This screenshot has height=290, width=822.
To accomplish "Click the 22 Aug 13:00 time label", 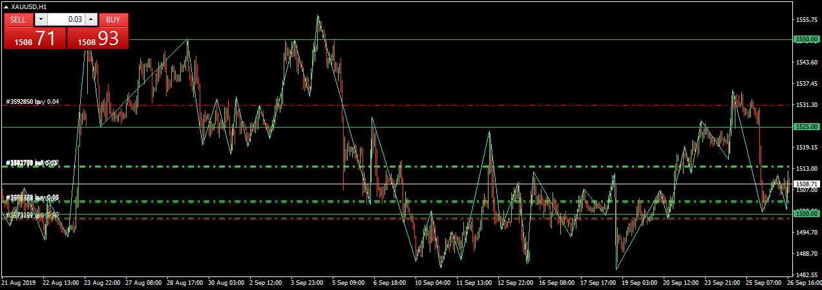I will [61, 282].
